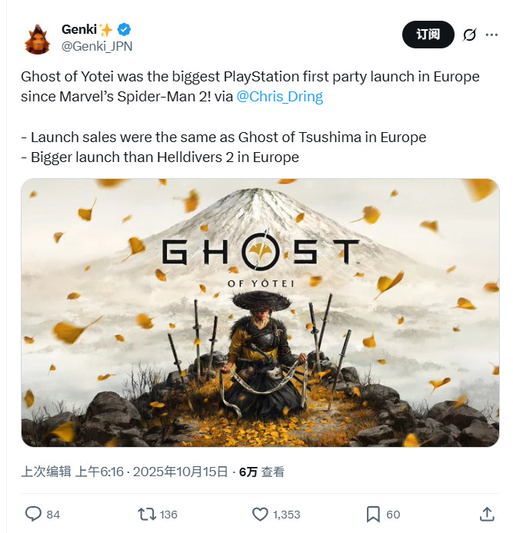
Task: Click the 136 reposts count
Action: pyautogui.click(x=168, y=514)
